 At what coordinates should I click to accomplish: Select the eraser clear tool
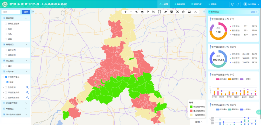pos(165,12)
